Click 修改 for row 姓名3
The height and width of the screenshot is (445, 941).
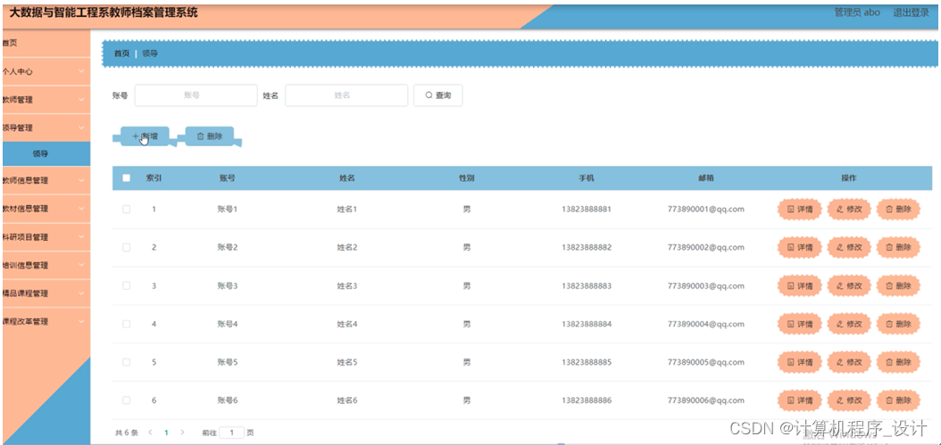coord(849,285)
